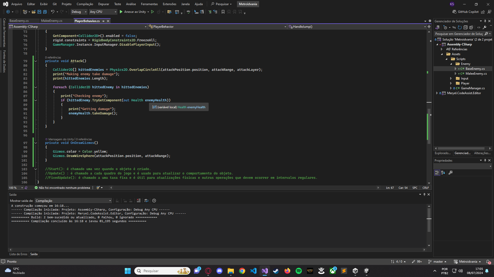Toggle auto-hide pin on Gerenciador de Soluções
This screenshot has height=277, width=494.
pyautogui.click(x=485, y=21)
